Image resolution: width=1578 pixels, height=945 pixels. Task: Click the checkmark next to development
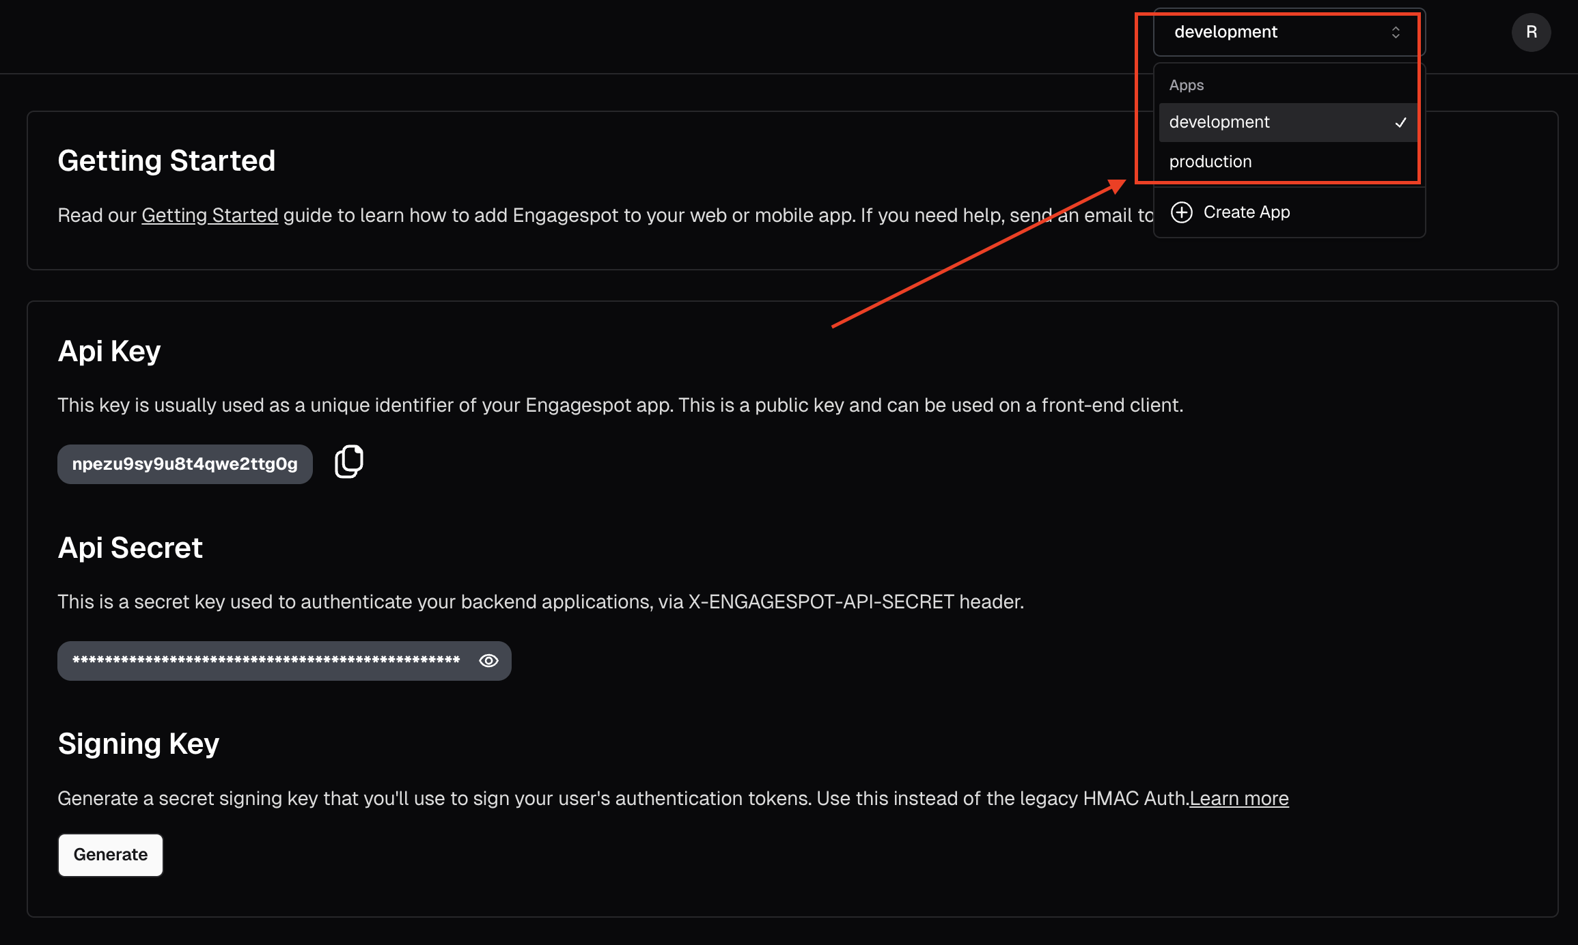(x=1400, y=122)
